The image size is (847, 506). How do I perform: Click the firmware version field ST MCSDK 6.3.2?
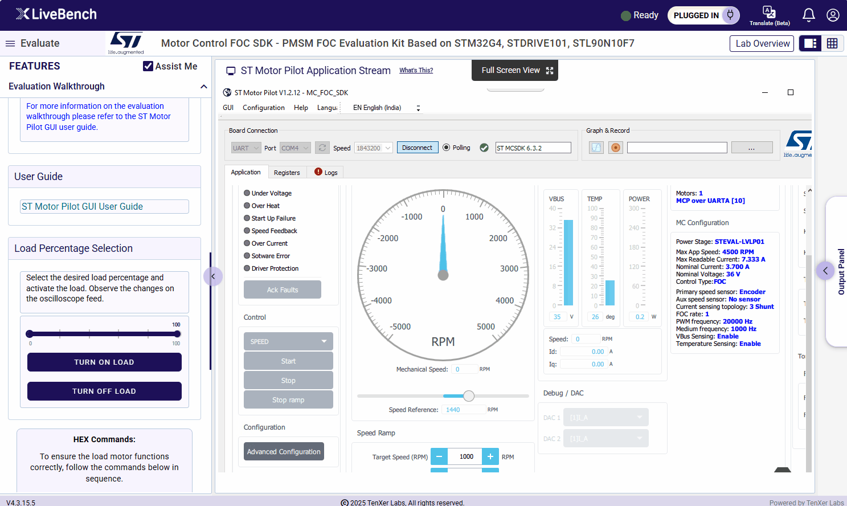pos(533,148)
